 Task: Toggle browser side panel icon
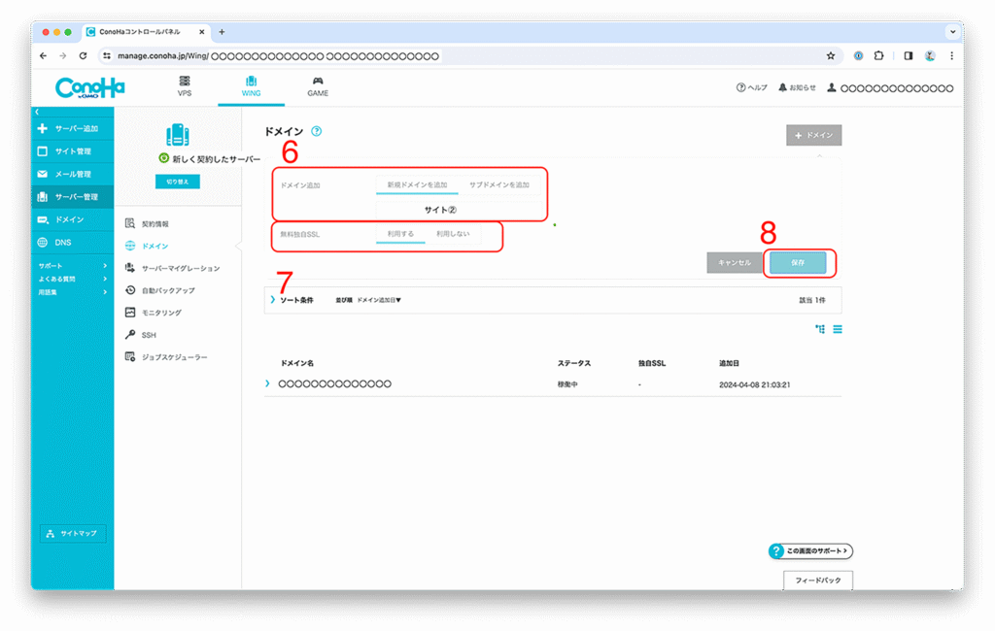click(909, 55)
